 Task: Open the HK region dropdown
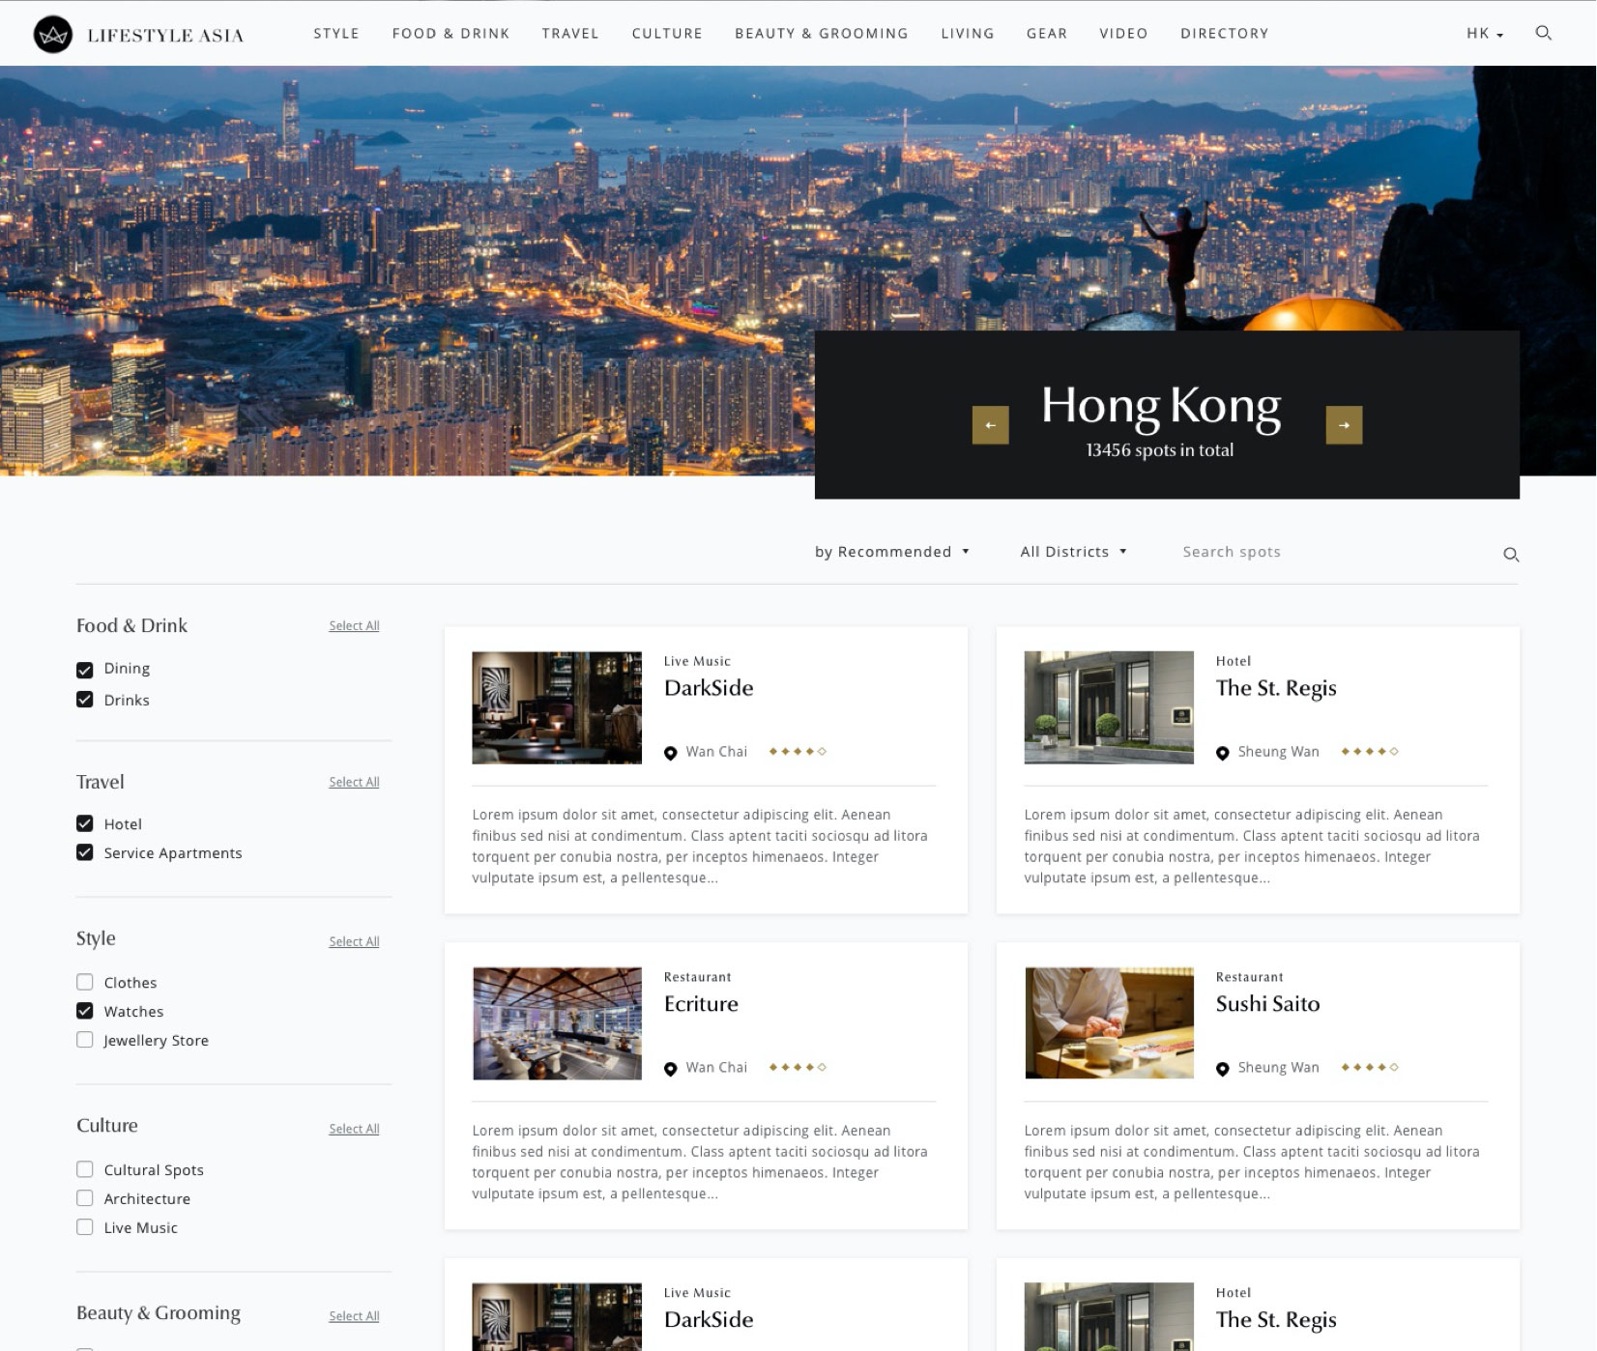click(x=1485, y=34)
